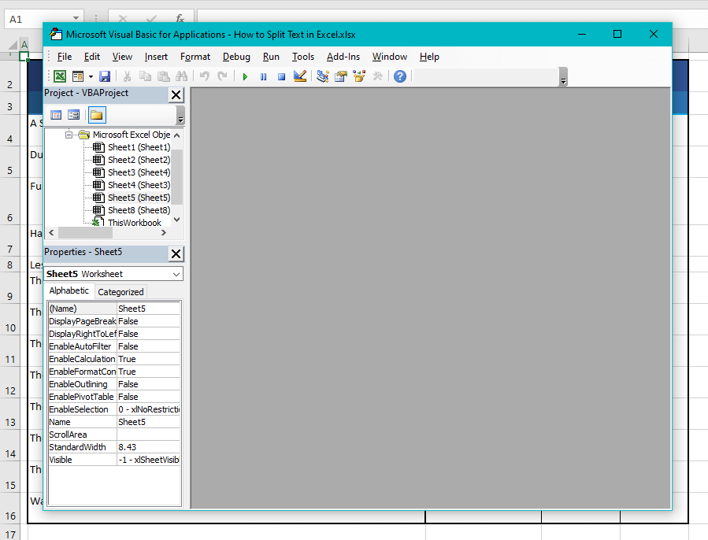Open the Sheet5 Worksheet object dropdown
The width and height of the screenshot is (708, 540).
tap(176, 273)
